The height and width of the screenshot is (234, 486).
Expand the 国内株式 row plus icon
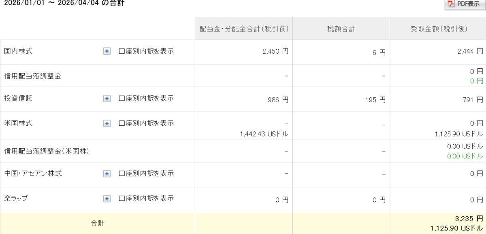tap(107, 51)
